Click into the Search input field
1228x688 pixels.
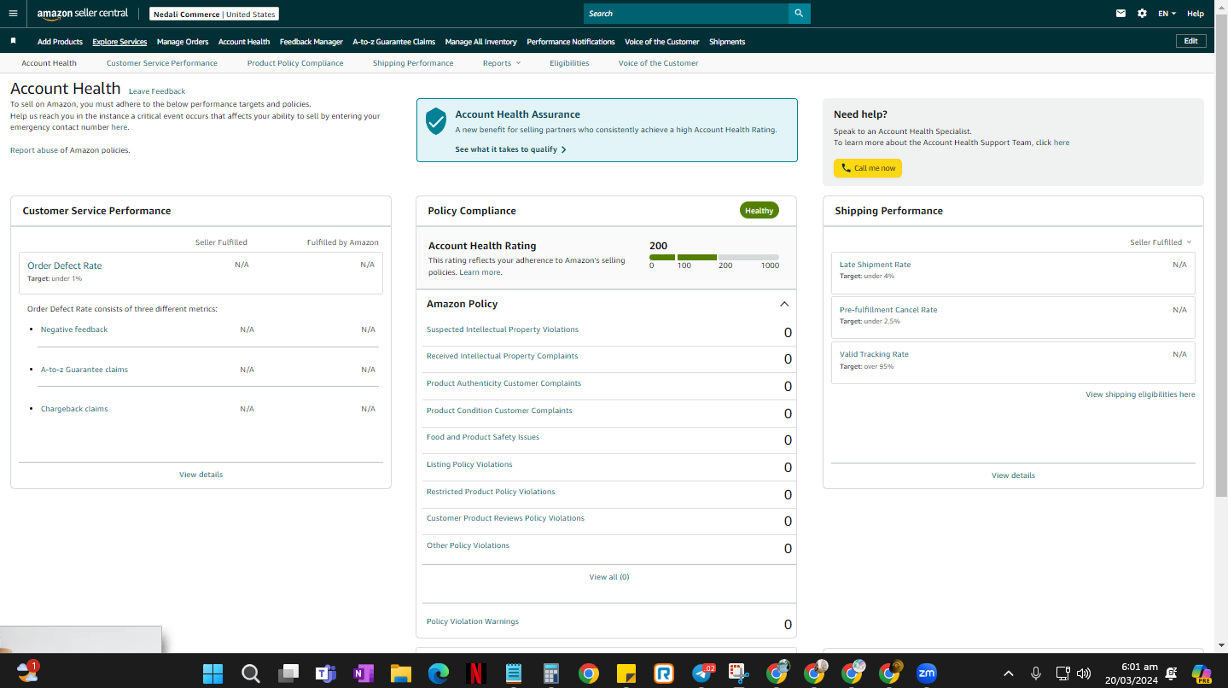(x=686, y=14)
